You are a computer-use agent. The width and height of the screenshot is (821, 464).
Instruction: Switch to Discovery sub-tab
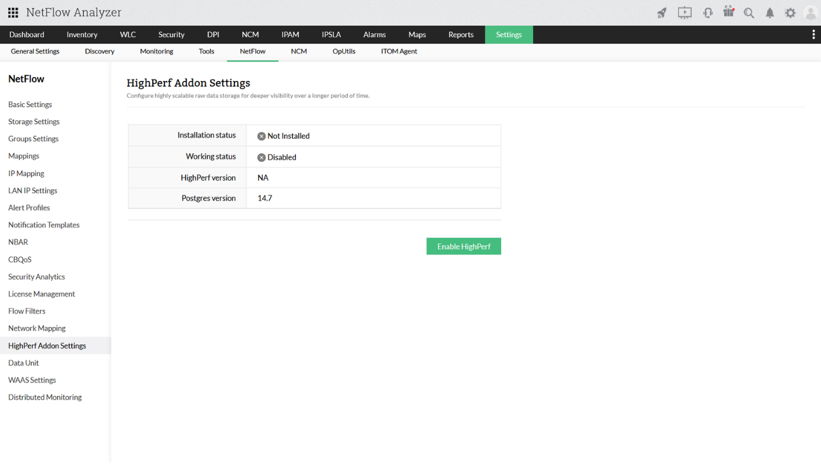(100, 51)
